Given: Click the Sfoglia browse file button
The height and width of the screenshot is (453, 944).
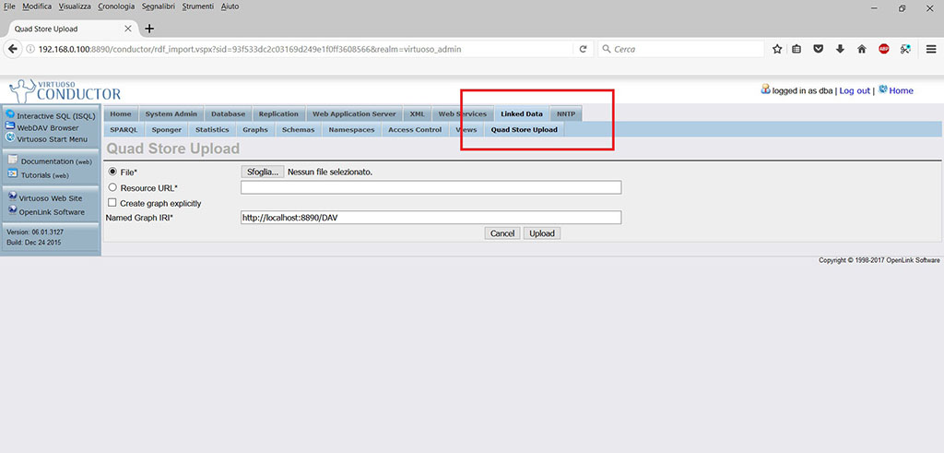Looking at the screenshot, I should [x=263, y=172].
